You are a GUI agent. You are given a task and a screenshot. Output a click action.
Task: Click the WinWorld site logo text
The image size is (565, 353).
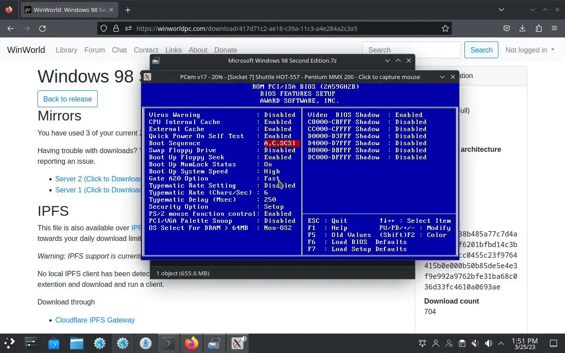[26, 50]
